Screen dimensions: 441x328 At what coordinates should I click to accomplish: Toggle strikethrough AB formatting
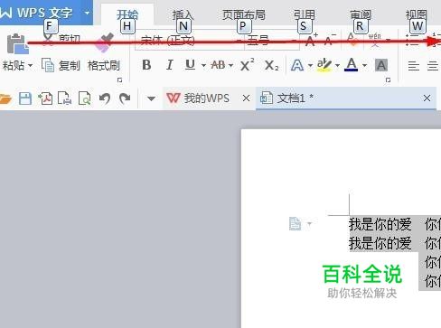click(218, 65)
